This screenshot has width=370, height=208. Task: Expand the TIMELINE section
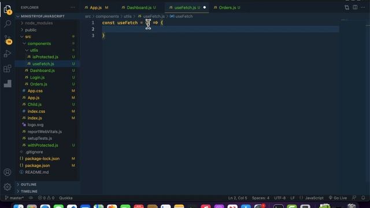pyautogui.click(x=29, y=191)
